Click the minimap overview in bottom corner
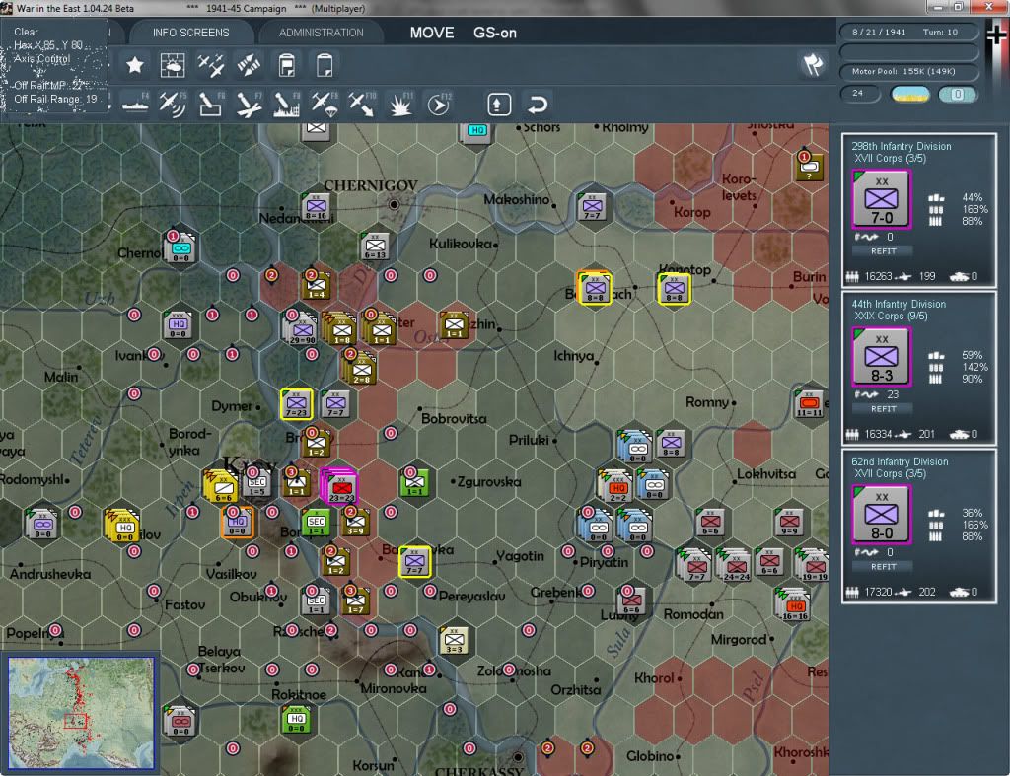Viewport: 1010px width, 776px height. pyautogui.click(x=81, y=713)
